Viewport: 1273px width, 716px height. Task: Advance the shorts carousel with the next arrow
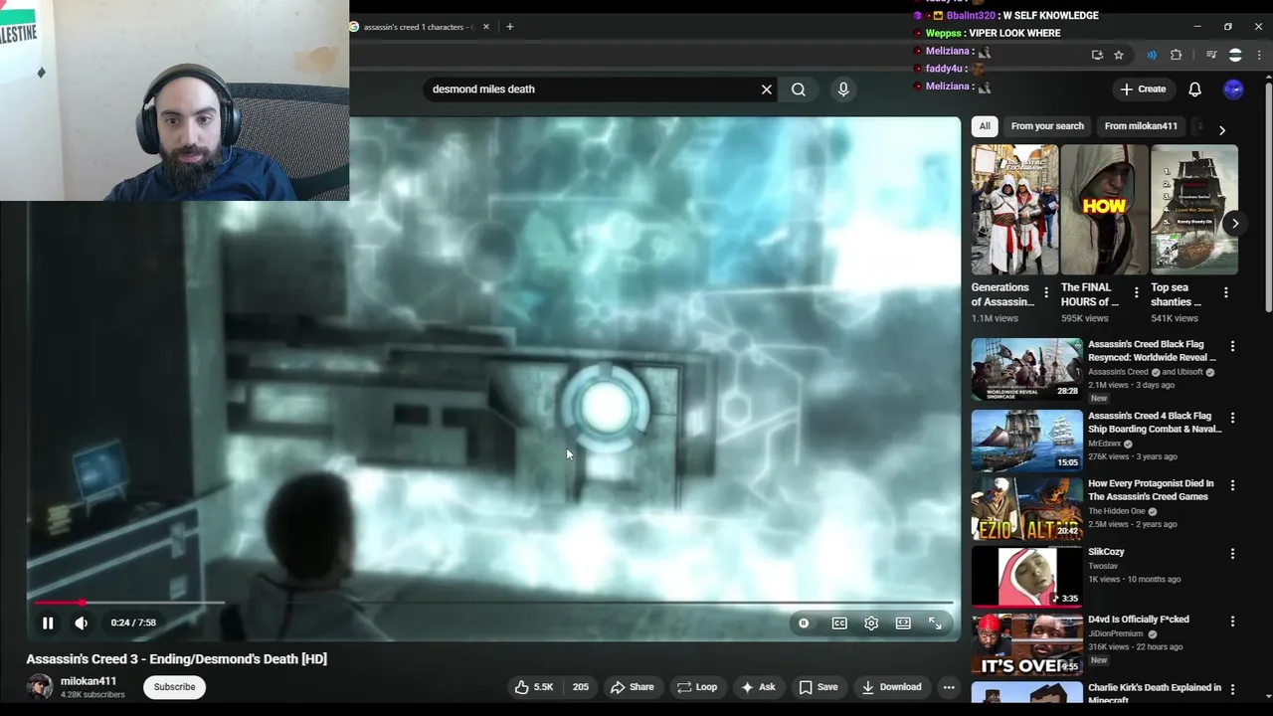(x=1234, y=224)
